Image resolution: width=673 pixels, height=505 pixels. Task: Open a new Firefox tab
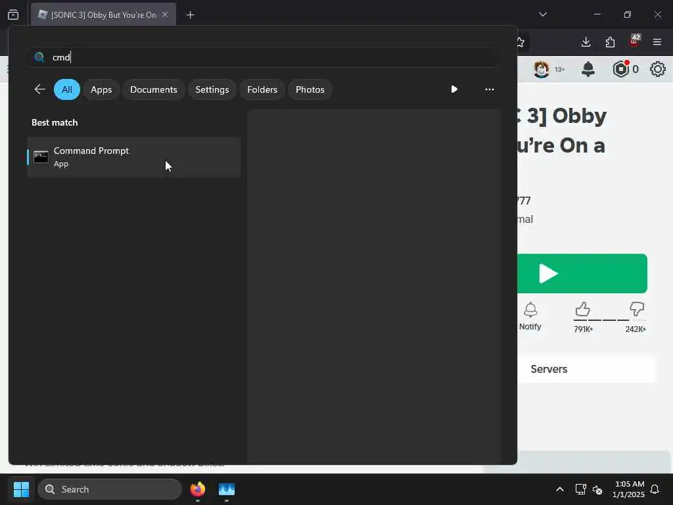(190, 15)
